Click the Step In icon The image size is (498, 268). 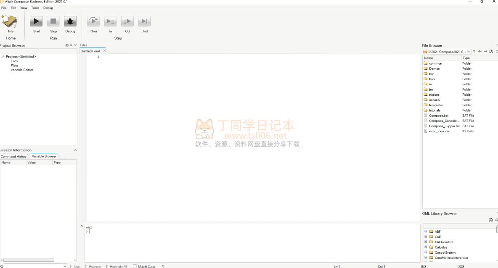pos(111,21)
